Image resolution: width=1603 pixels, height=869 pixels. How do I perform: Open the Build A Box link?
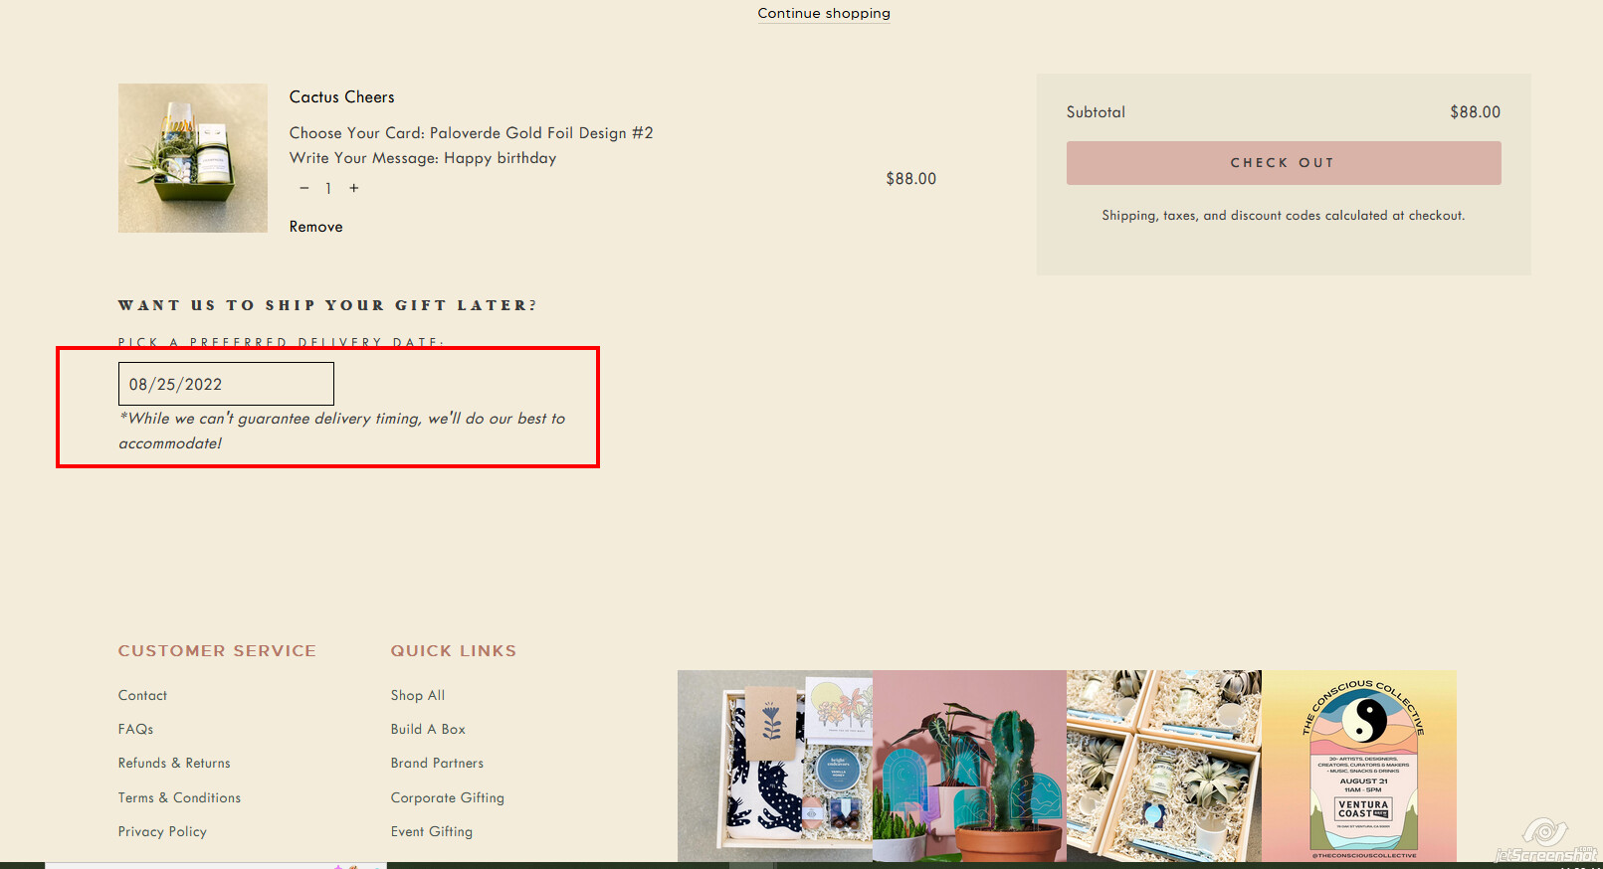(428, 730)
